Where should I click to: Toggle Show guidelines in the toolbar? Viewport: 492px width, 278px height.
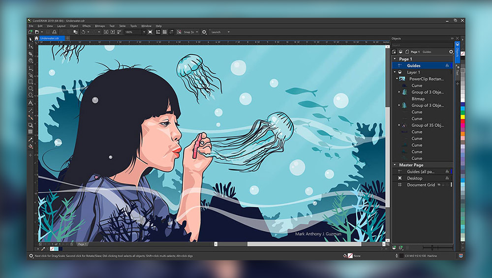click(x=171, y=32)
